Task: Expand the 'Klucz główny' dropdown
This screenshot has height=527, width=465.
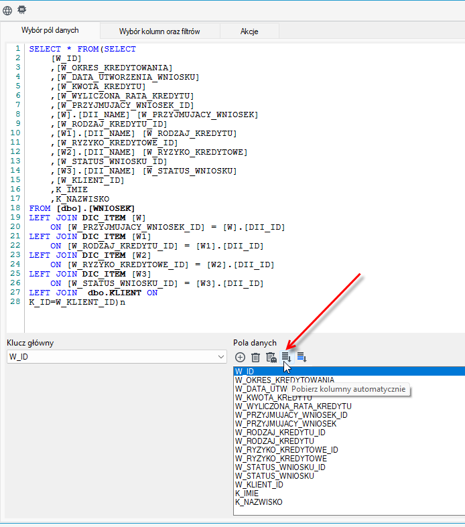Action: pyautogui.click(x=221, y=357)
